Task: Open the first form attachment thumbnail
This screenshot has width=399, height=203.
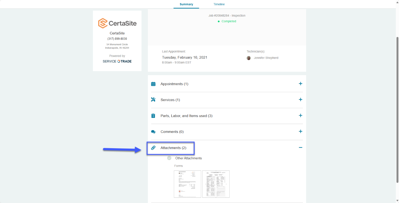Action: click(187, 184)
